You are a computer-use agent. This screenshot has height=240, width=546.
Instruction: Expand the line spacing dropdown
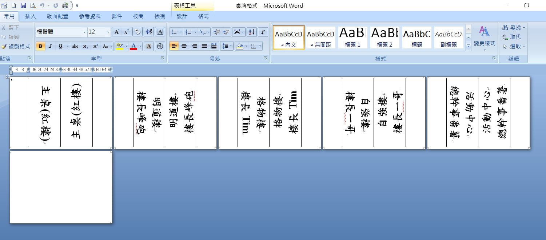tap(231, 46)
